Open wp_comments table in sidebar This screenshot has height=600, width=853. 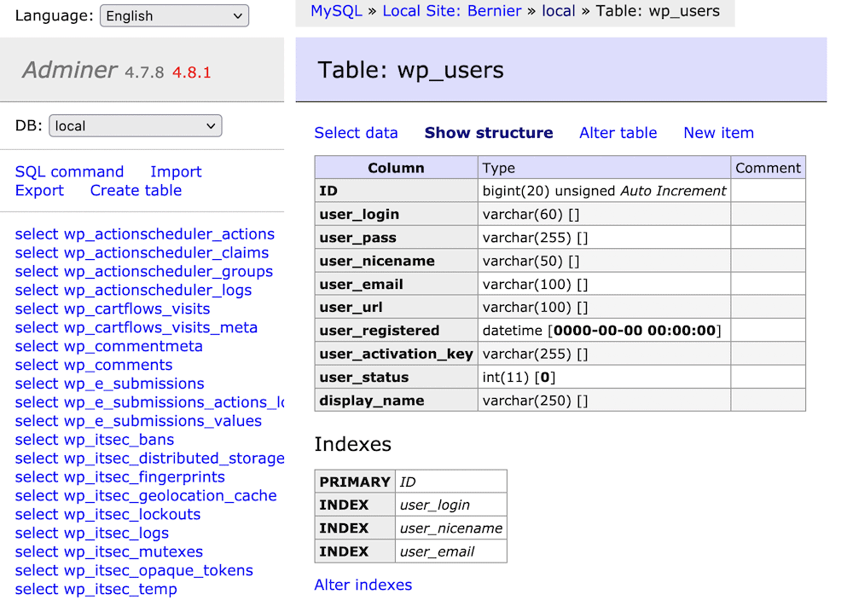[118, 365]
